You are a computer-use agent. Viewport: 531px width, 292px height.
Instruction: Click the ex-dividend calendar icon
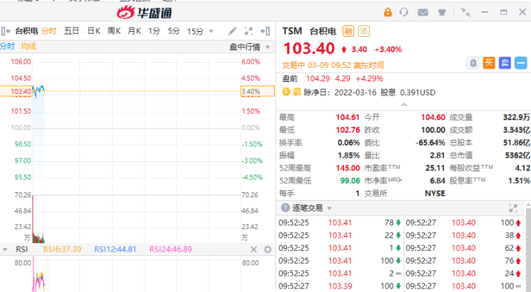(x=297, y=92)
